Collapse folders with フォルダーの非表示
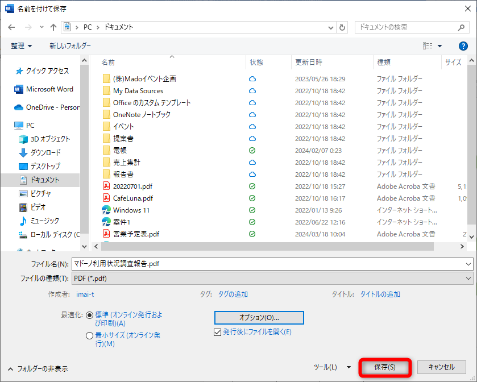 (x=38, y=369)
